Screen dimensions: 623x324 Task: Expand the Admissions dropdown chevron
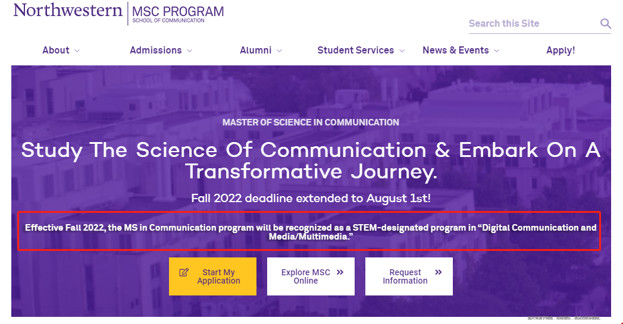[x=190, y=51]
